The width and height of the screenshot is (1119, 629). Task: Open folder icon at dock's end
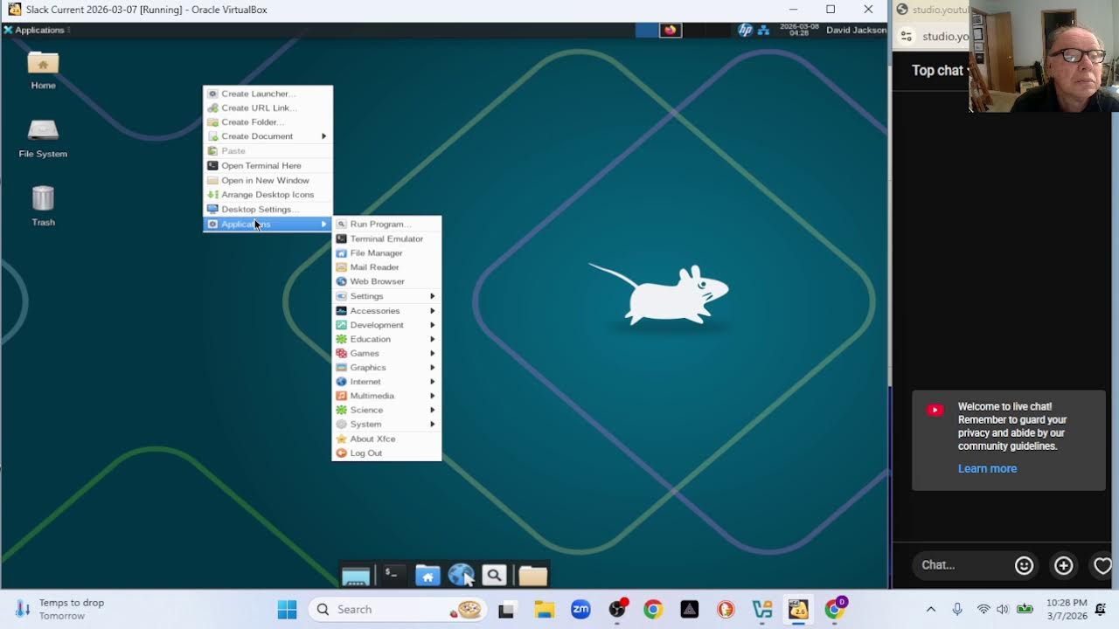(x=532, y=575)
